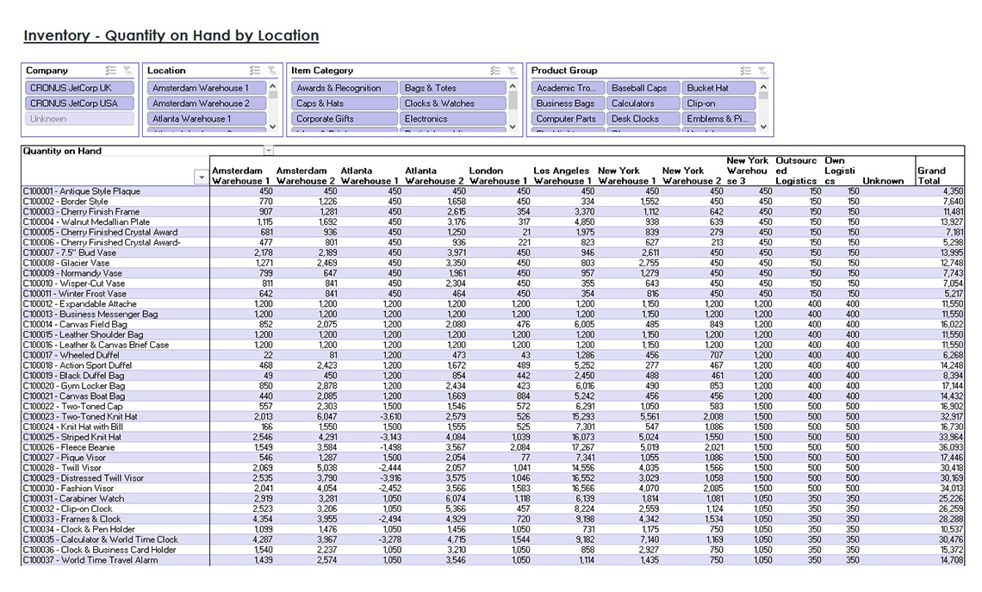Select Desk Clocks product group
982x592 pixels.
(643, 118)
